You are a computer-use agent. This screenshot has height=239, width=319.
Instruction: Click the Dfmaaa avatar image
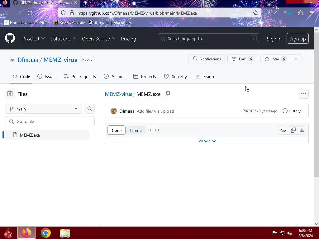114,111
